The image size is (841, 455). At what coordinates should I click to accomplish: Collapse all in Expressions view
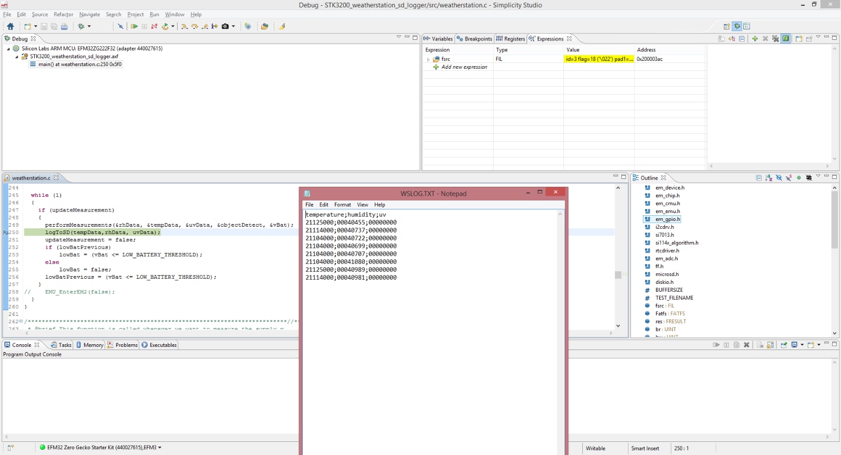[742, 39]
